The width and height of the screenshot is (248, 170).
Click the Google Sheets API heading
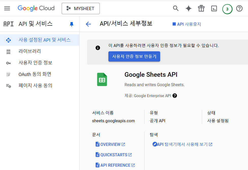[151, 74]
